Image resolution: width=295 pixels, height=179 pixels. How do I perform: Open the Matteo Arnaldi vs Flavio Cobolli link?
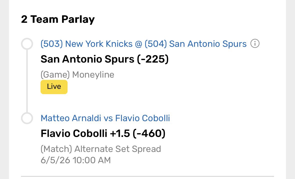tap(105, 118)
